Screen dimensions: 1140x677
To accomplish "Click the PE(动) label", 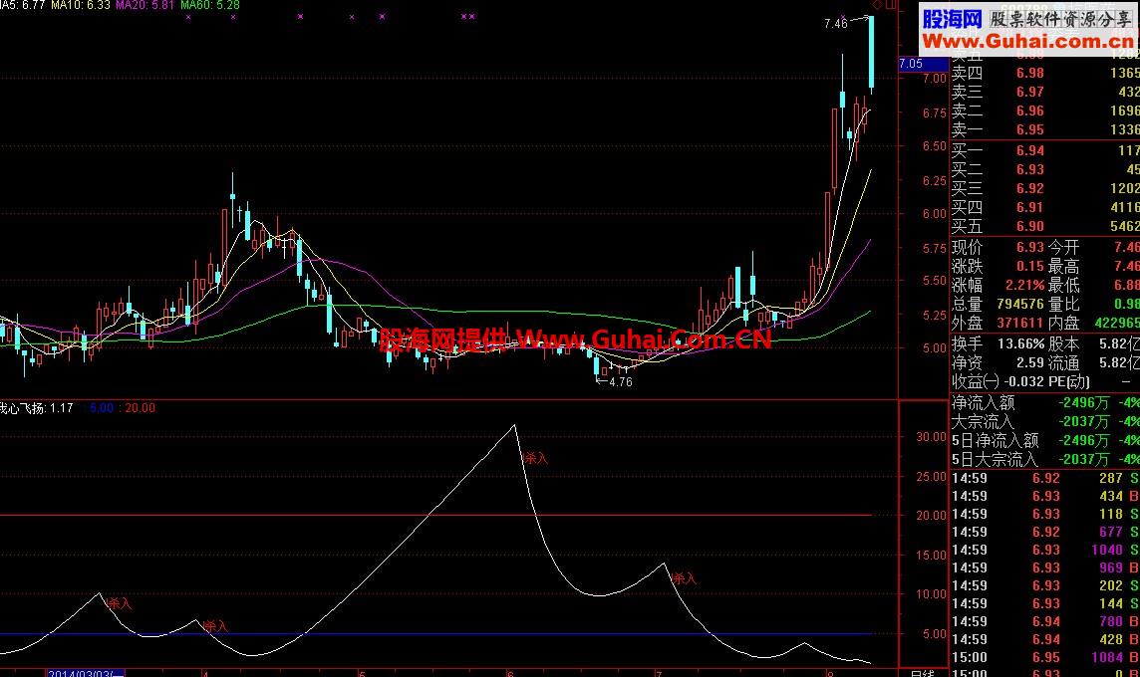I will pyautogui.click(x=1068, y=381).
